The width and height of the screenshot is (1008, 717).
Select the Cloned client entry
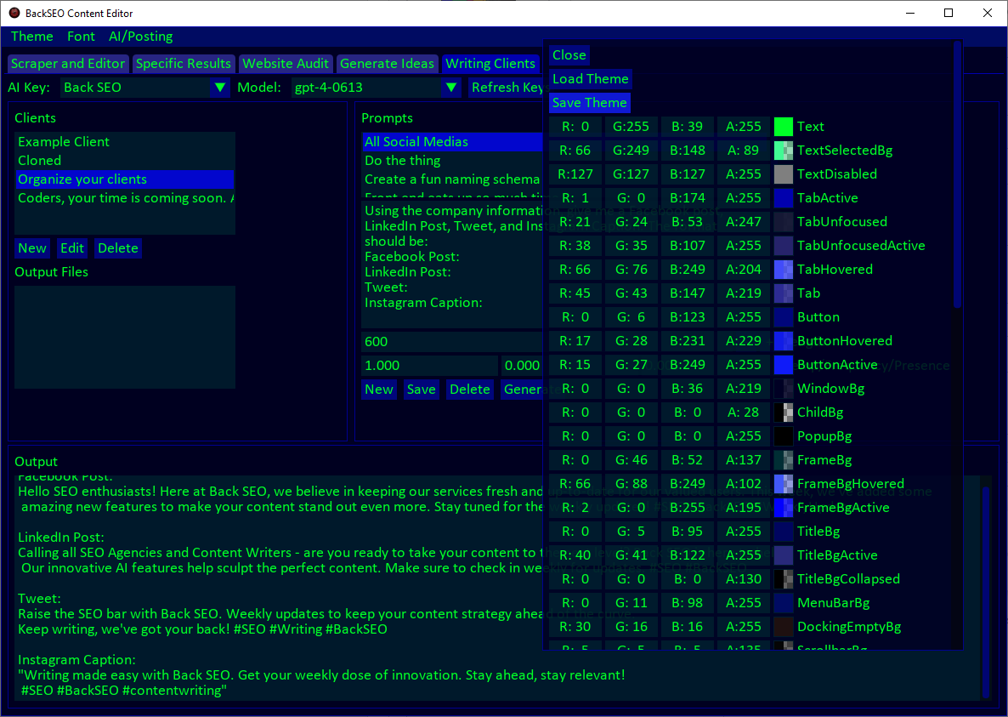point(125,161)
